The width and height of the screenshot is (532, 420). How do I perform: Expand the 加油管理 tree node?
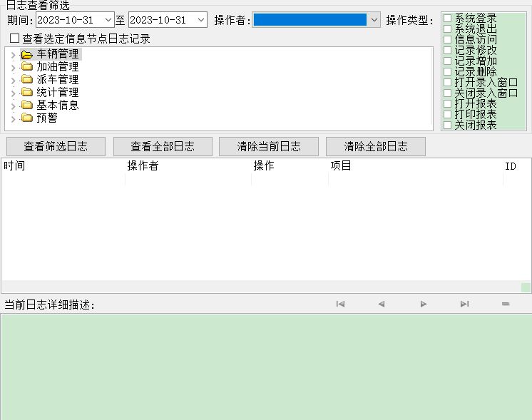[14, 68]
